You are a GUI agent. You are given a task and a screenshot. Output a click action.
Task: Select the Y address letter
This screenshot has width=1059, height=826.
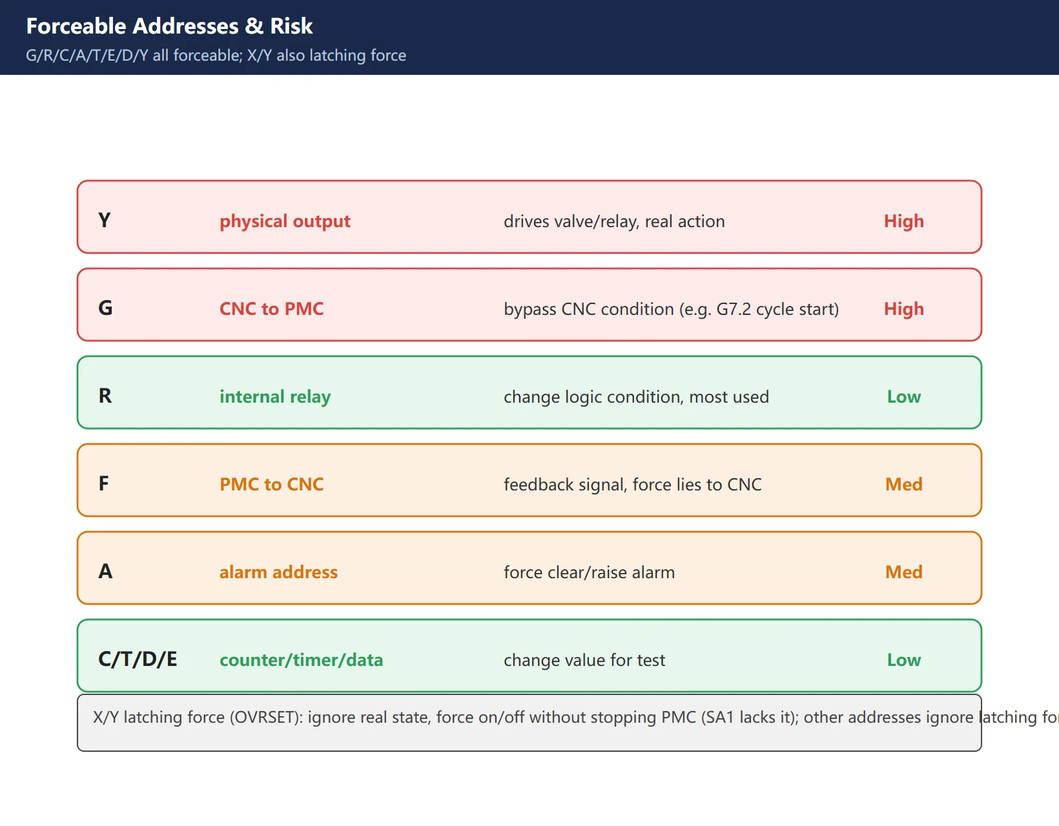(x=105, y=221)
